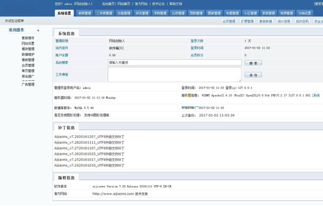The width and height of the screenshot is (323, 206).
Task: Open 统计信息 from the sub-toolbar
Action: pos(284,21)
